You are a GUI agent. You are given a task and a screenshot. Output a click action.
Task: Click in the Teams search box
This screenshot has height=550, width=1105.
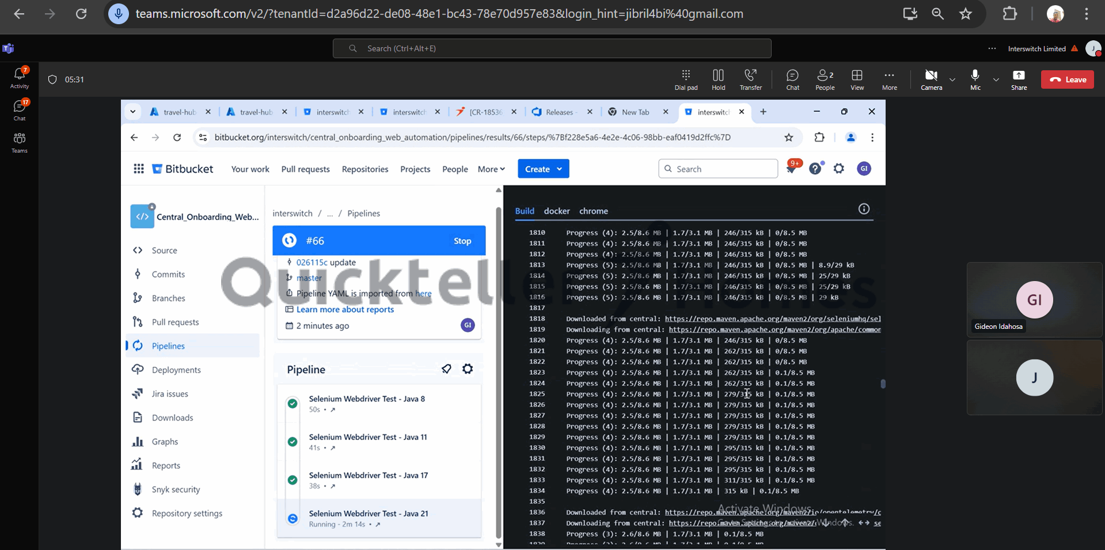[552, 48]
